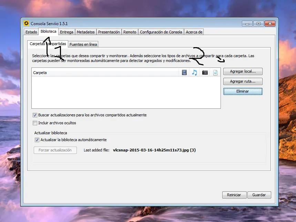Show the Acerca de tab

point(194,32)
